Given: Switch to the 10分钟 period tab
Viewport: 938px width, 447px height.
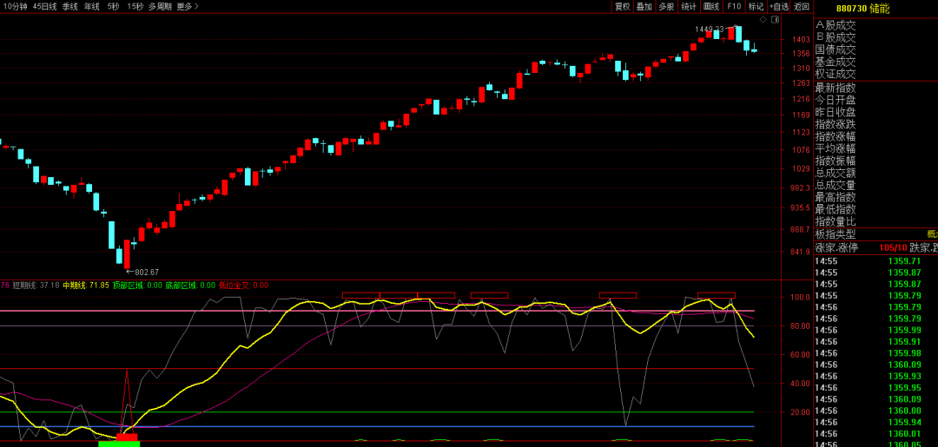Looking at the screenshot, I should click(15, 6).
